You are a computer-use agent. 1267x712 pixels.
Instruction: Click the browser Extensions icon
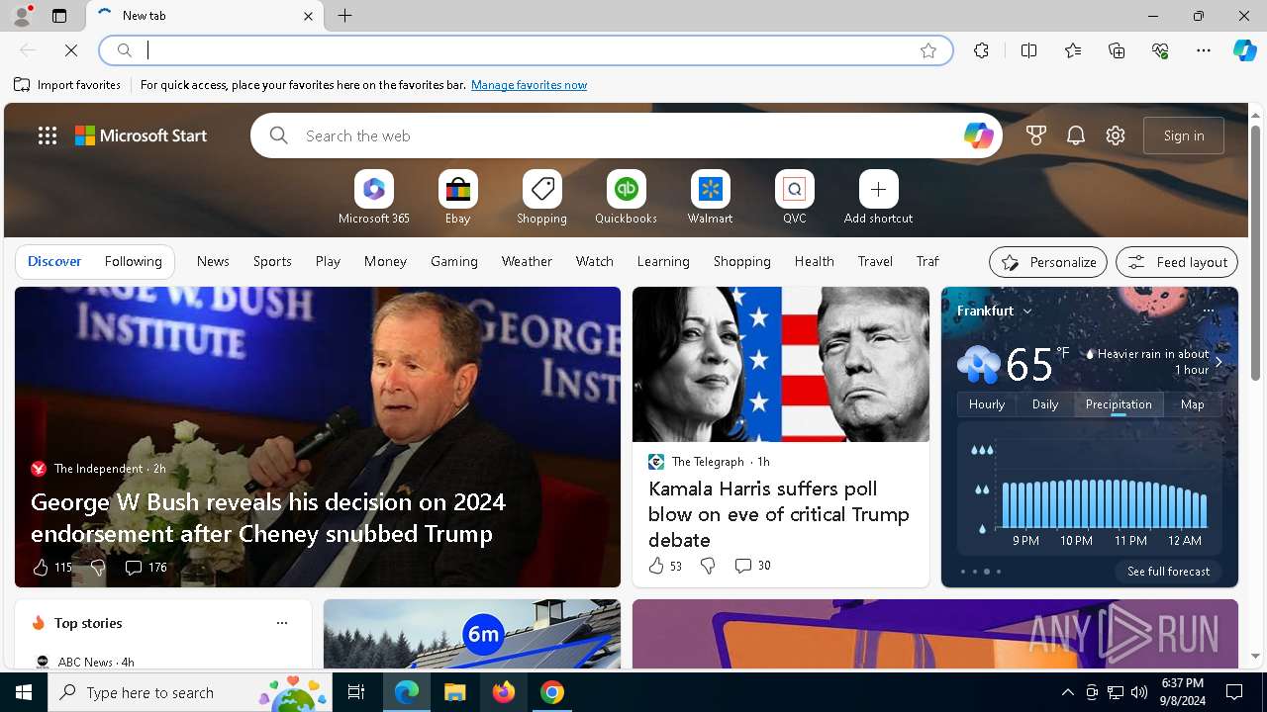click(x=981, y=50)
